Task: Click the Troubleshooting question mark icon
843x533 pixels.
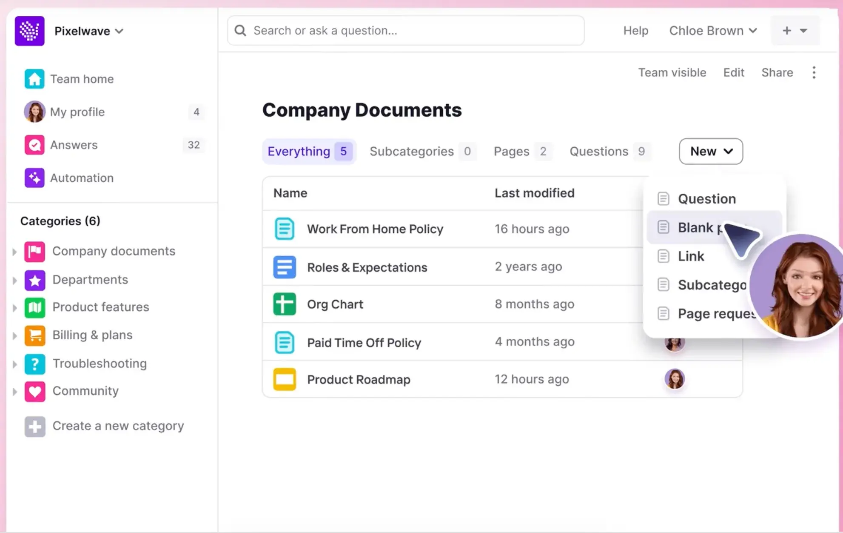Action: pos(35,364)
